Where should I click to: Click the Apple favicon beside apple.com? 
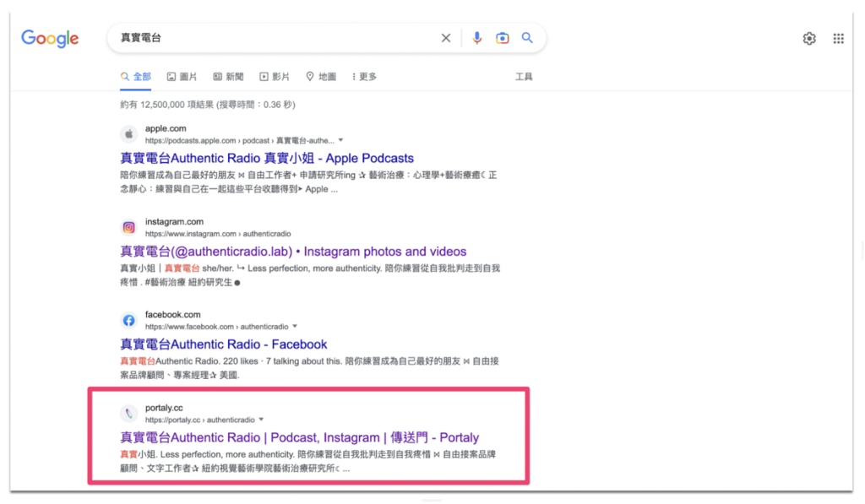[129, 134]
